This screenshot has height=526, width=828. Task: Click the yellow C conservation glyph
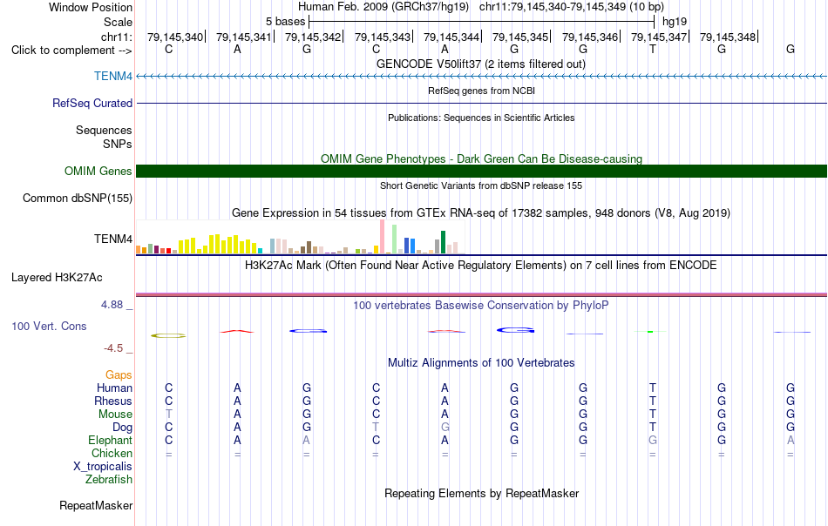(x=168, y=335)
